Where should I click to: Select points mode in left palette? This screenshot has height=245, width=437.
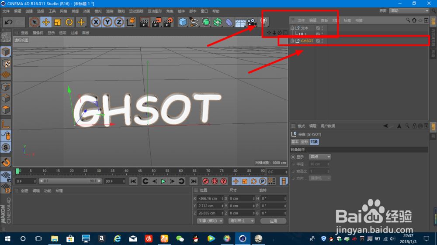coord(6,87)
